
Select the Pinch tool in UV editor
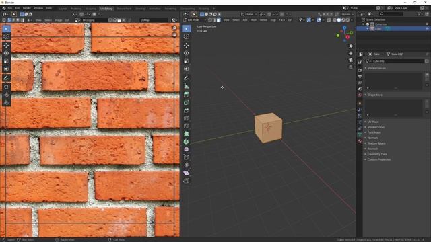[6, 103]
